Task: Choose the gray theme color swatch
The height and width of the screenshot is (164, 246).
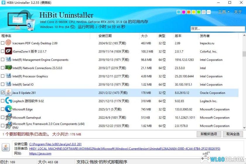Action: (x=204, y=12)
